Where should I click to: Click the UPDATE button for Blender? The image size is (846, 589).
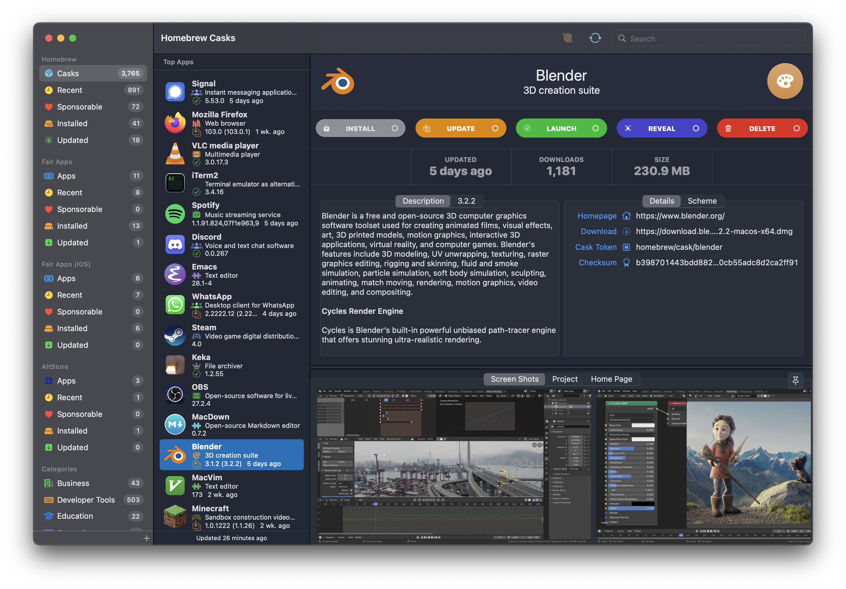coord(461,128)
